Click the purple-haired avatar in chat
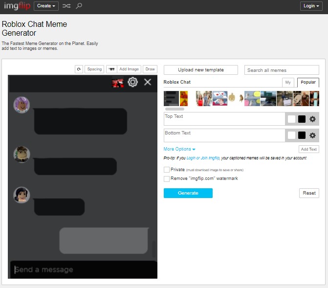This screenshot has height=288, width=328. point(22,105)
